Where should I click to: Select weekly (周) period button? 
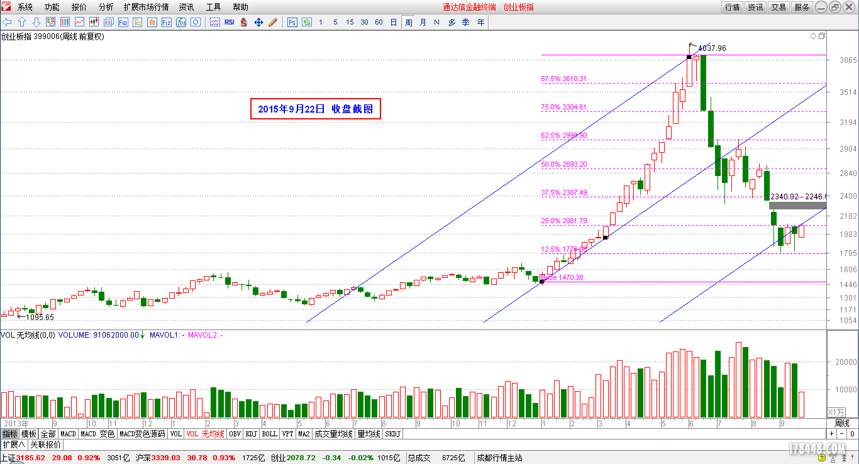pyautogui.click(x=408, y=22)
